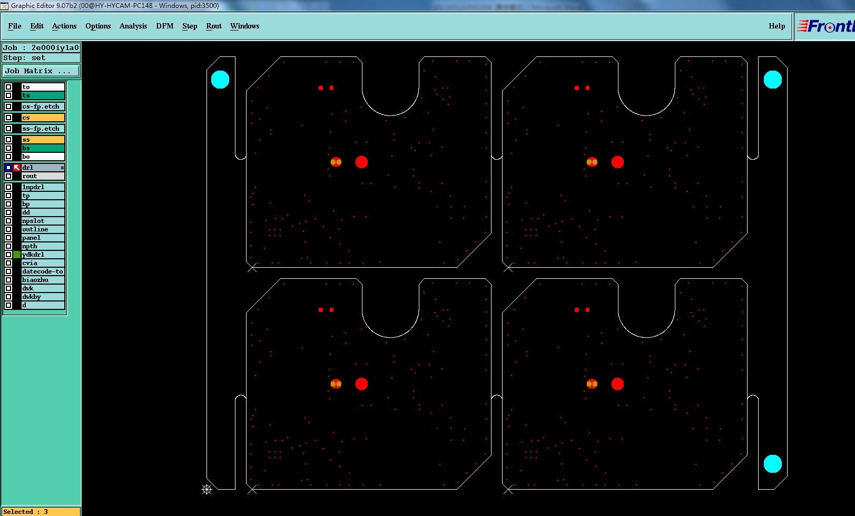The height and width of the screenshot is (516, 855).
Task: Toggle the npth layer checkbox
Action: 8,246
